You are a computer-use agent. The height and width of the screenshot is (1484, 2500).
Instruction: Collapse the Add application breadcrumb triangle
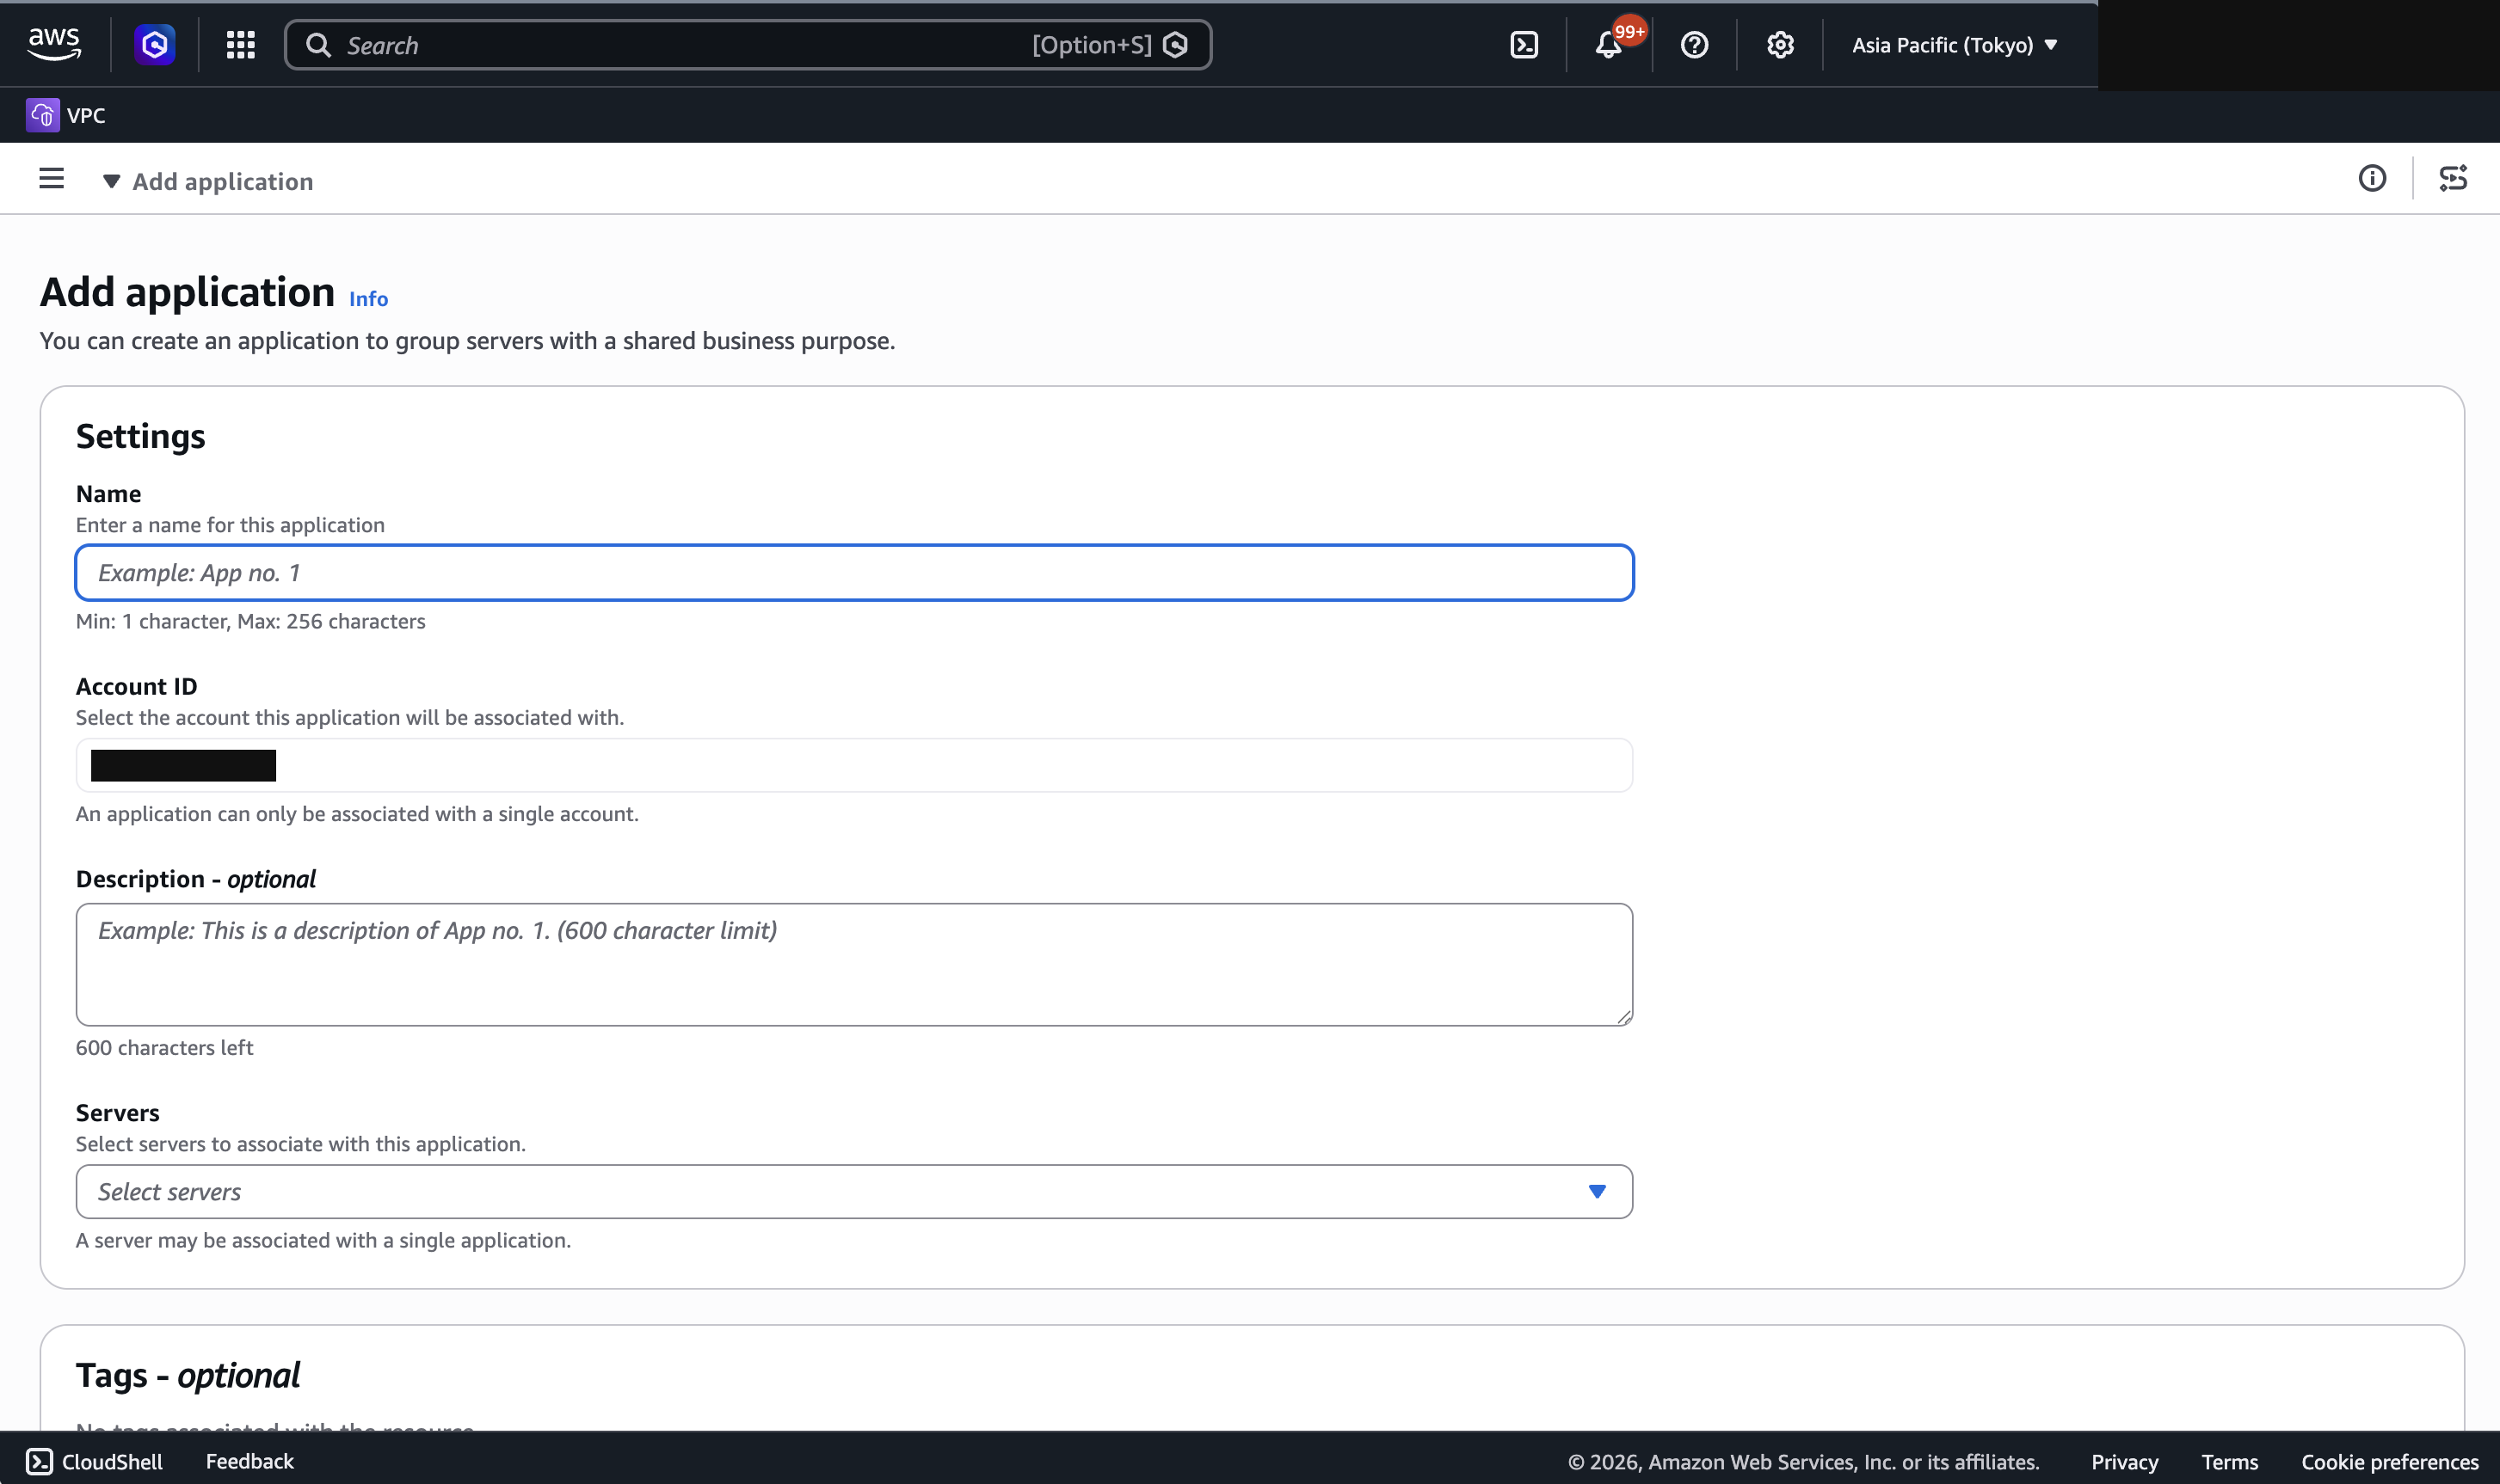pyautogui.click(x=111, y=181)
